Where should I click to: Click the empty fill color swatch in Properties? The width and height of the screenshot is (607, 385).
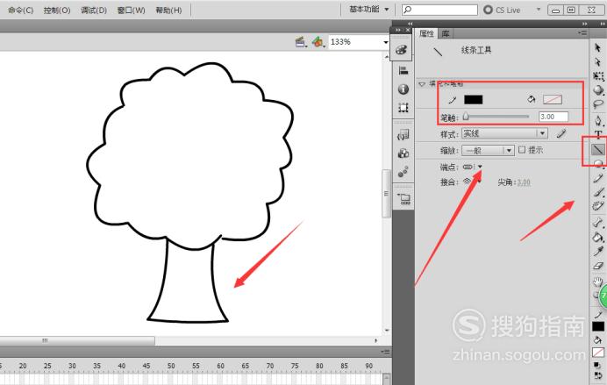click(x=553, y=100)
